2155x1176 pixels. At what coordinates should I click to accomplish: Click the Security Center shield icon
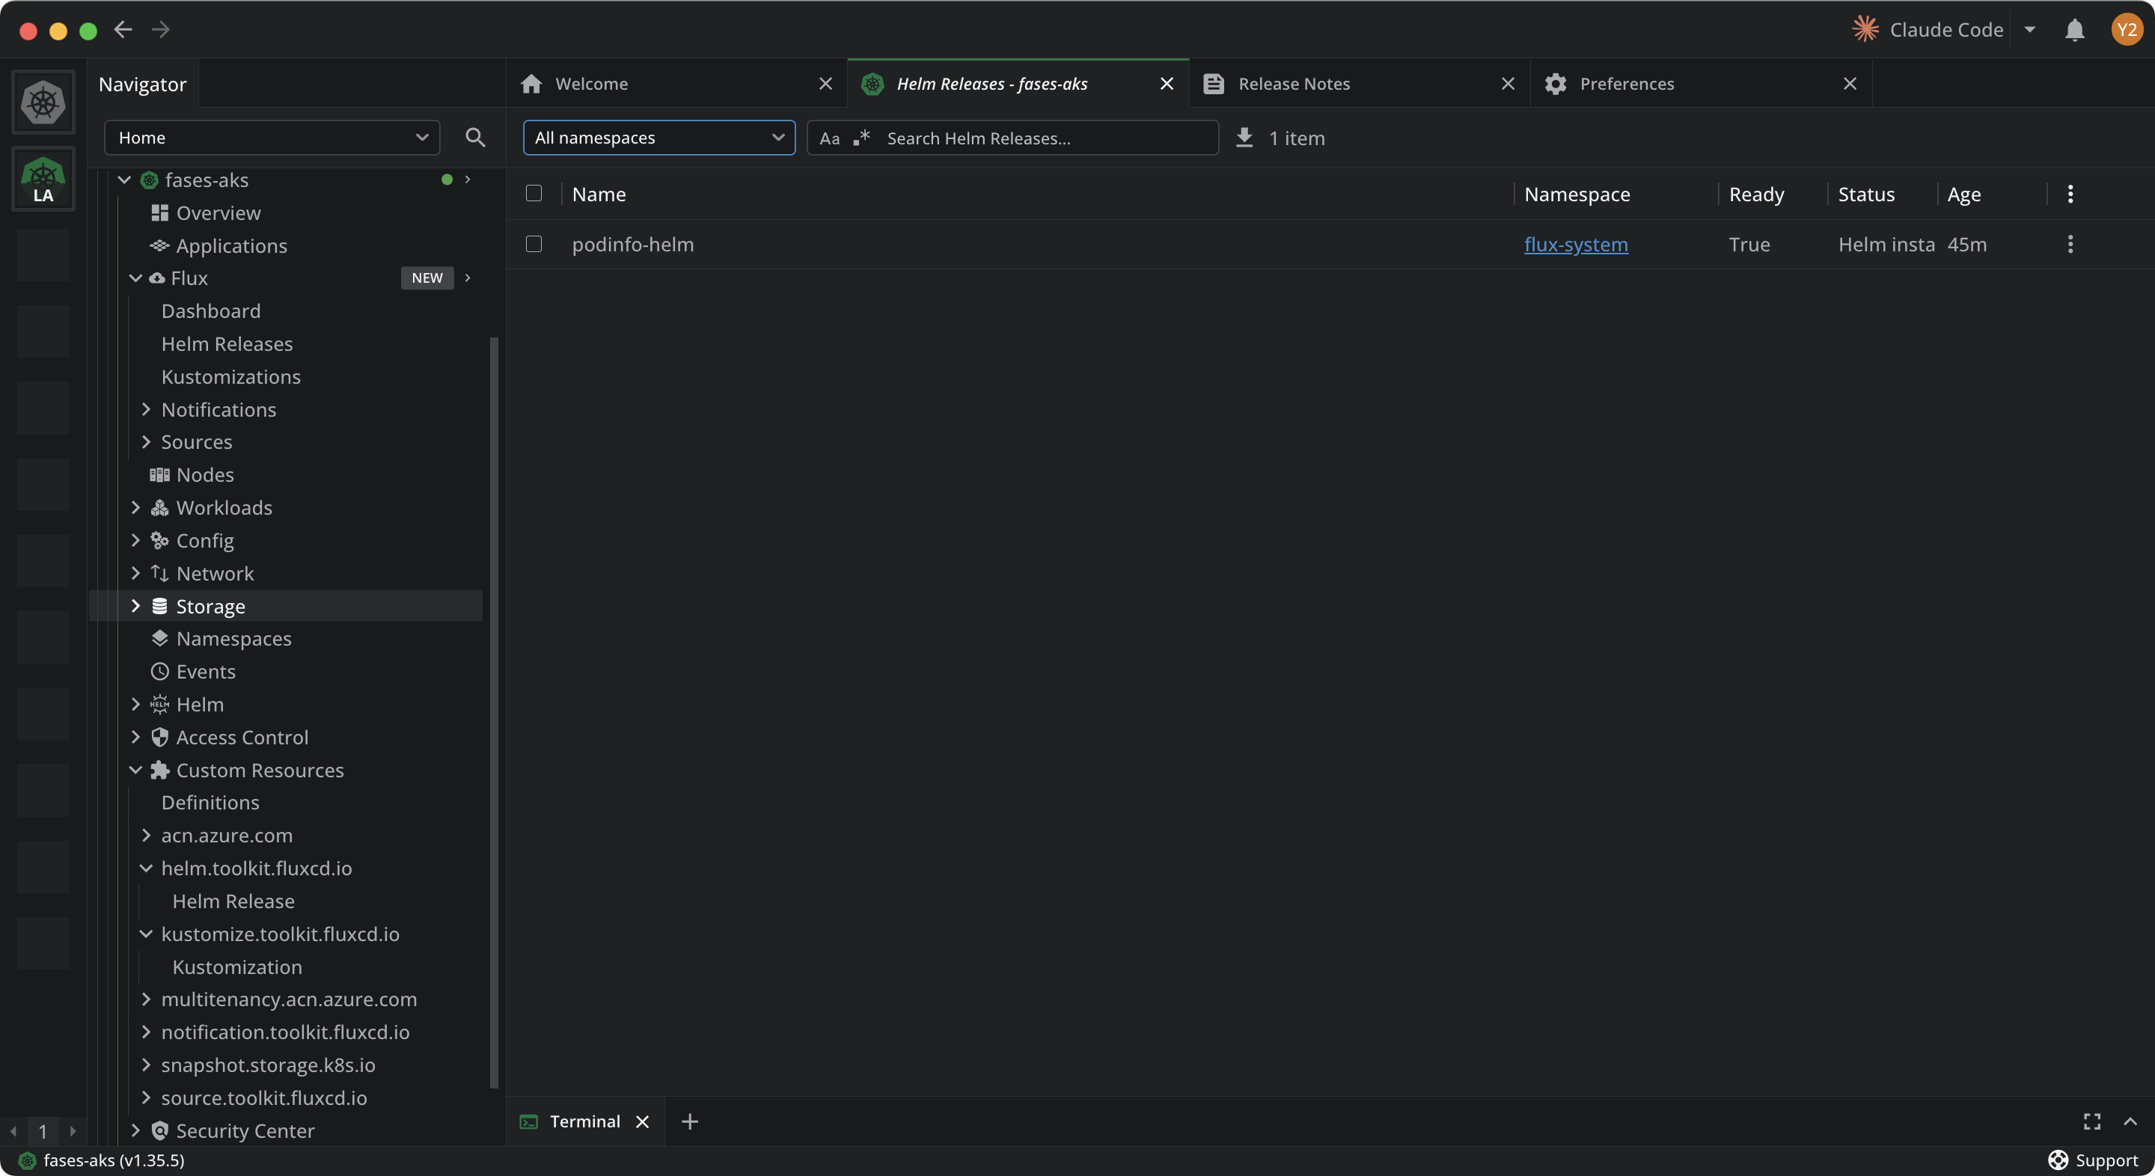(x=159, y=1131)
